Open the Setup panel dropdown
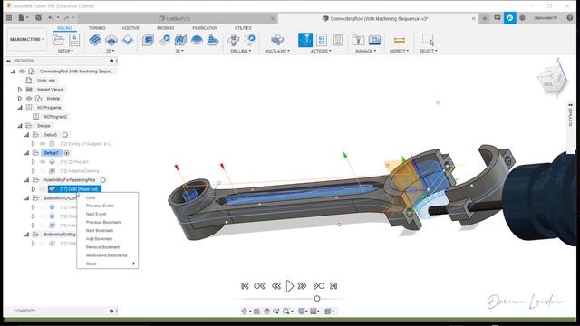This screenshot has height=326, width=580. click(65, 51)
